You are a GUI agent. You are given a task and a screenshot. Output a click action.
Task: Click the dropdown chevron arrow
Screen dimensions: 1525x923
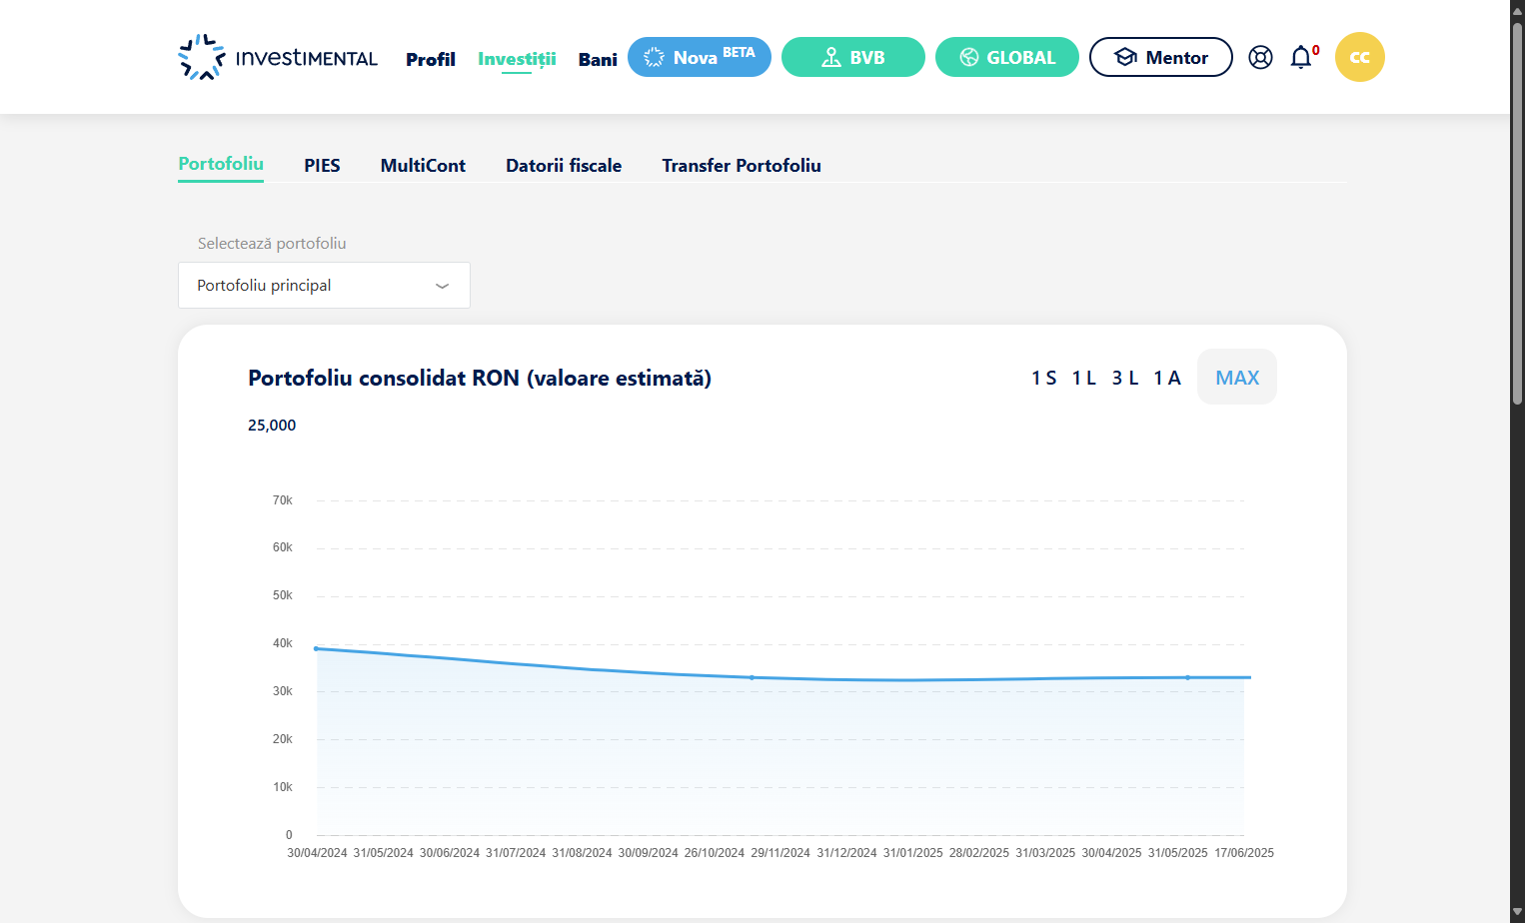click(442, 286)
